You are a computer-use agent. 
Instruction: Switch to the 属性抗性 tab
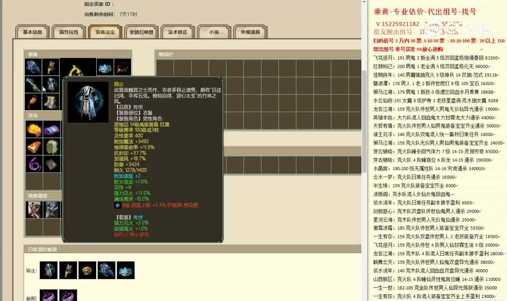[69, 32]
